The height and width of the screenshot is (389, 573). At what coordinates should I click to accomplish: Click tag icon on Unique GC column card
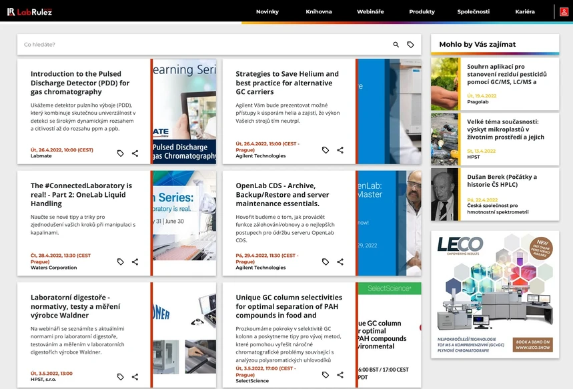point(326,375)
